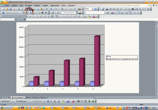Toggle the By Row series button

pyautogui.click(x=127, y=13)
